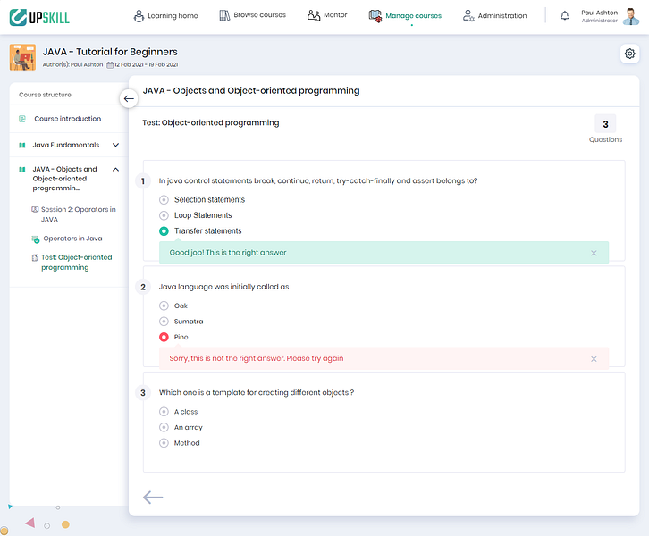Click the Learning home icon
Image resolution: width=649 pixels, height=536 pixels.
point(139,16)
